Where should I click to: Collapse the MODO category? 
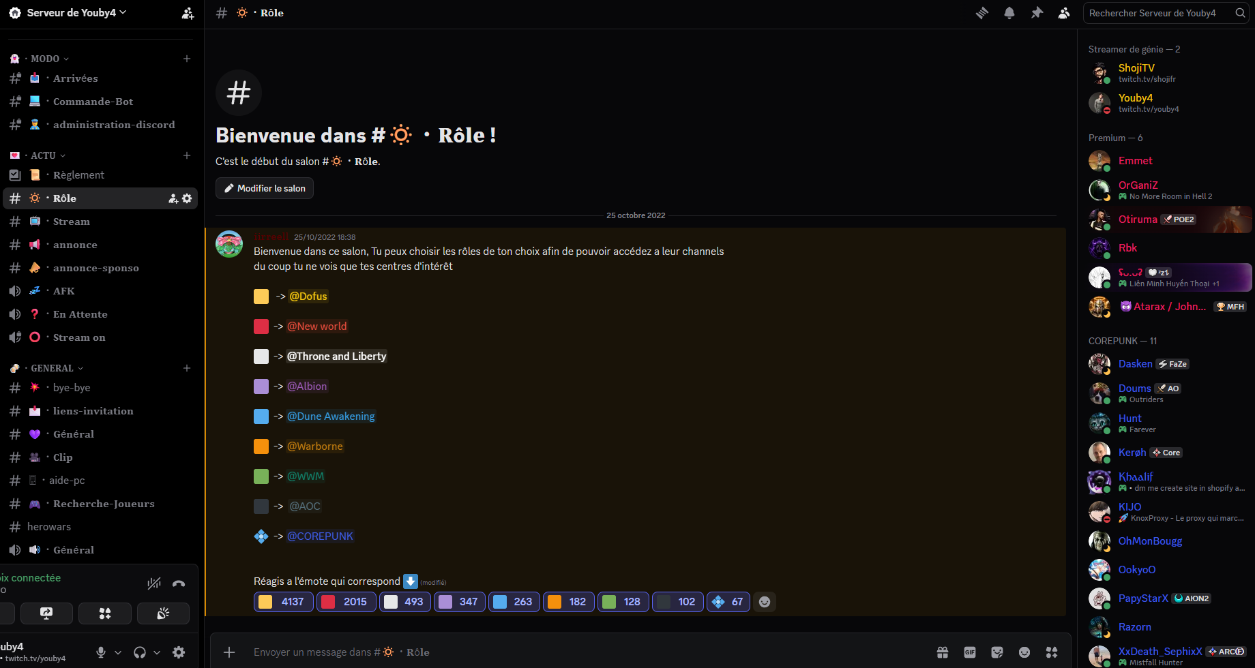point(45,59)
